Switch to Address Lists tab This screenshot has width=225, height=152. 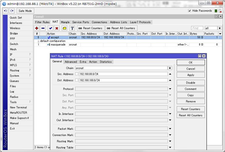119,22
